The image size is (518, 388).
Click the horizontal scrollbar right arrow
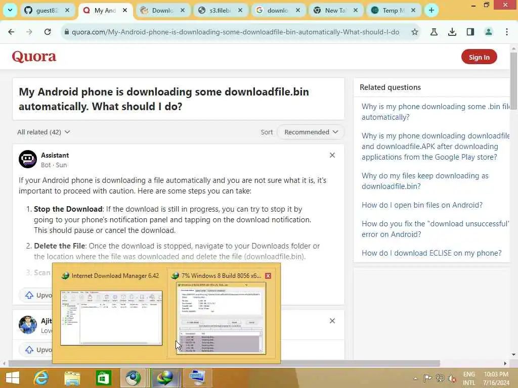pos(505,363)
